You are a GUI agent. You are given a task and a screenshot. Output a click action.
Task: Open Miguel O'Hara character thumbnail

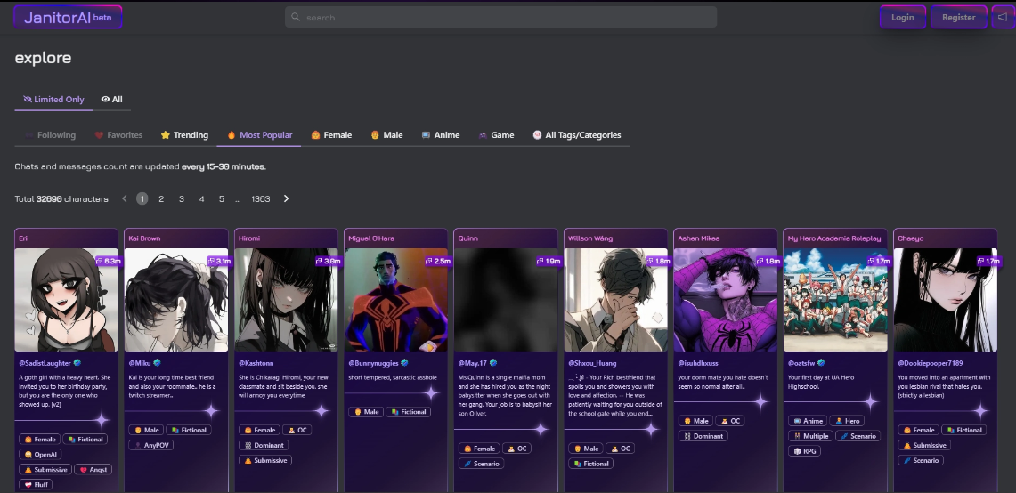pos(396,300)
